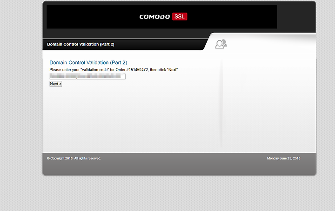
Task: Click "Copyright 2018. All rights reserved." footer text
Action: coord(74,158)
